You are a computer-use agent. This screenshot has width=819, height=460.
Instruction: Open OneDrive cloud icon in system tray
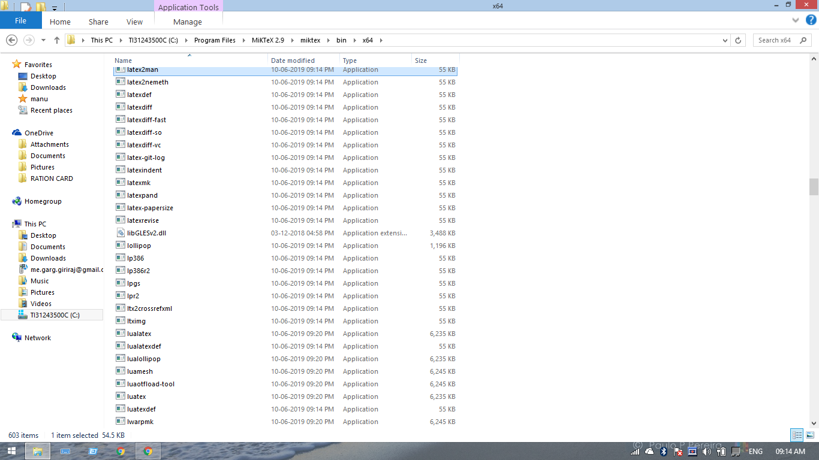649,451
